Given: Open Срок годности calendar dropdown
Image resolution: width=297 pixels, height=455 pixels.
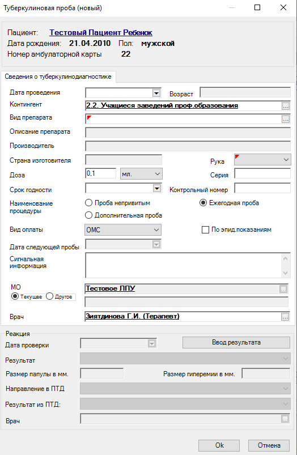Looking at the screenshot, I should 157,189.
